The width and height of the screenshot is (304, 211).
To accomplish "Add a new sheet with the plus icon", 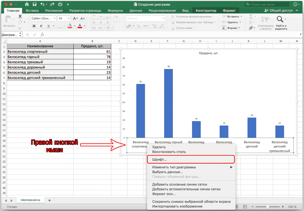I will (x=49, y=200).
